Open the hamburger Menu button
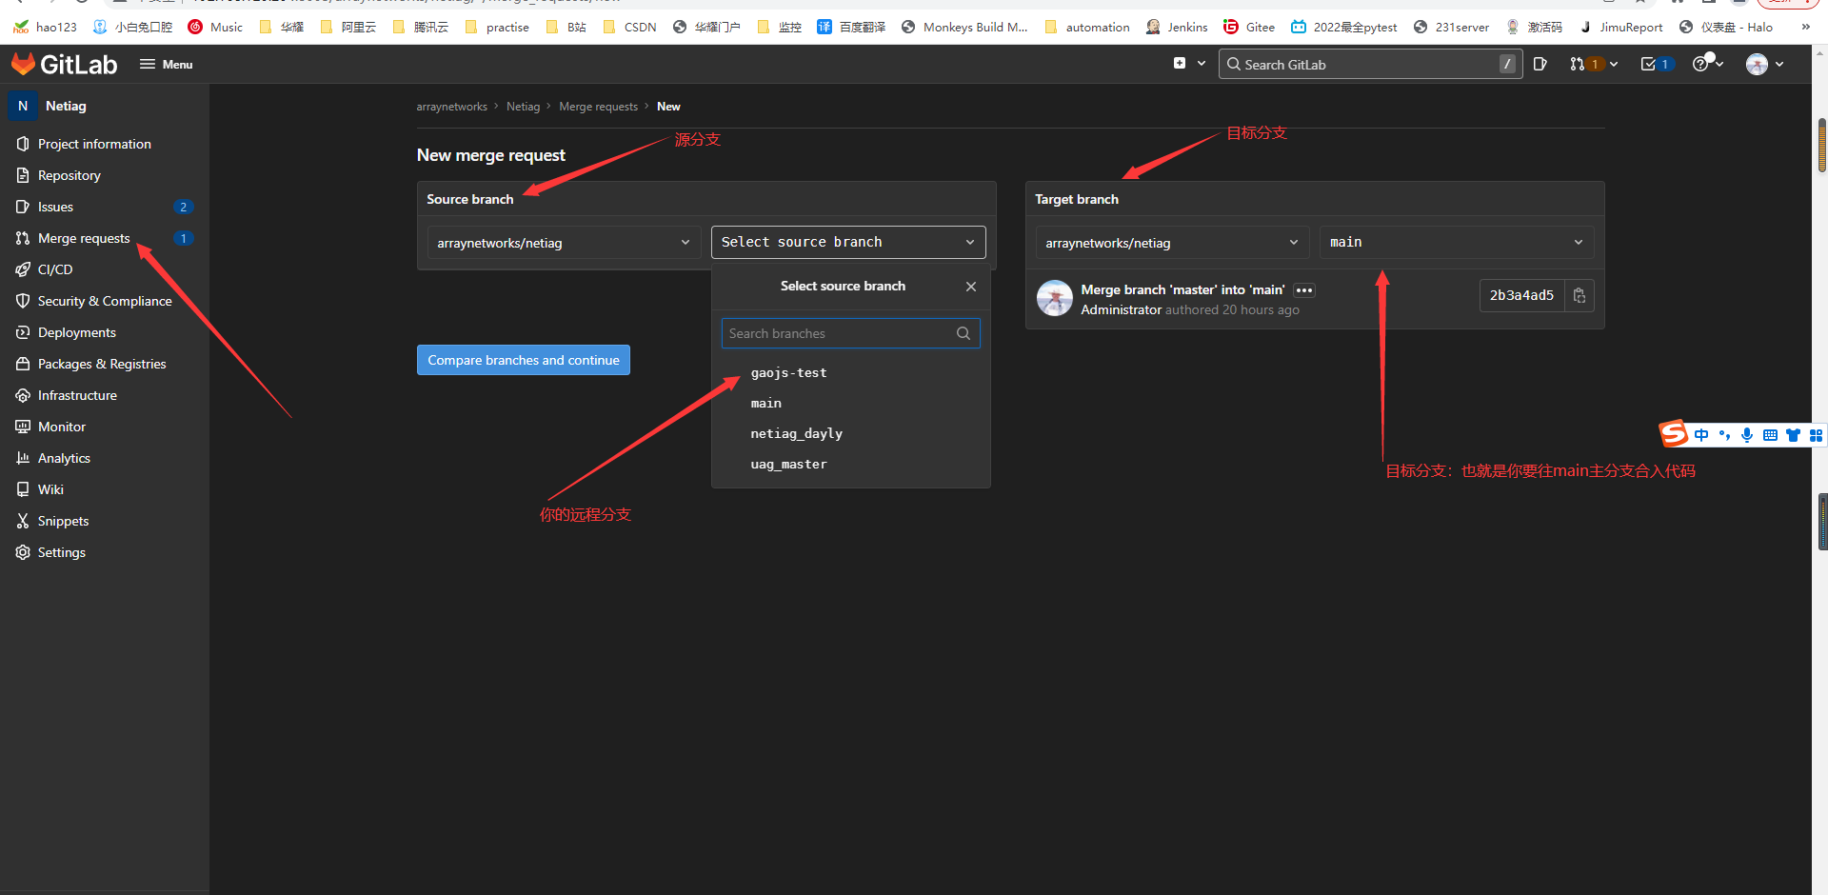 (167, 65)
